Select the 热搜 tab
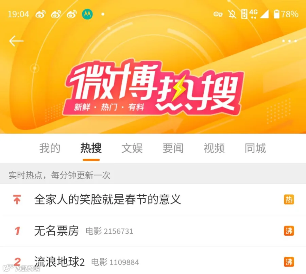Screen dimensions: 306x274 [x=91, y=148]
